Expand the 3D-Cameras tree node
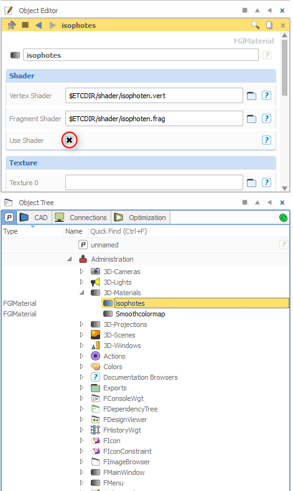 (x=81, y=271)
